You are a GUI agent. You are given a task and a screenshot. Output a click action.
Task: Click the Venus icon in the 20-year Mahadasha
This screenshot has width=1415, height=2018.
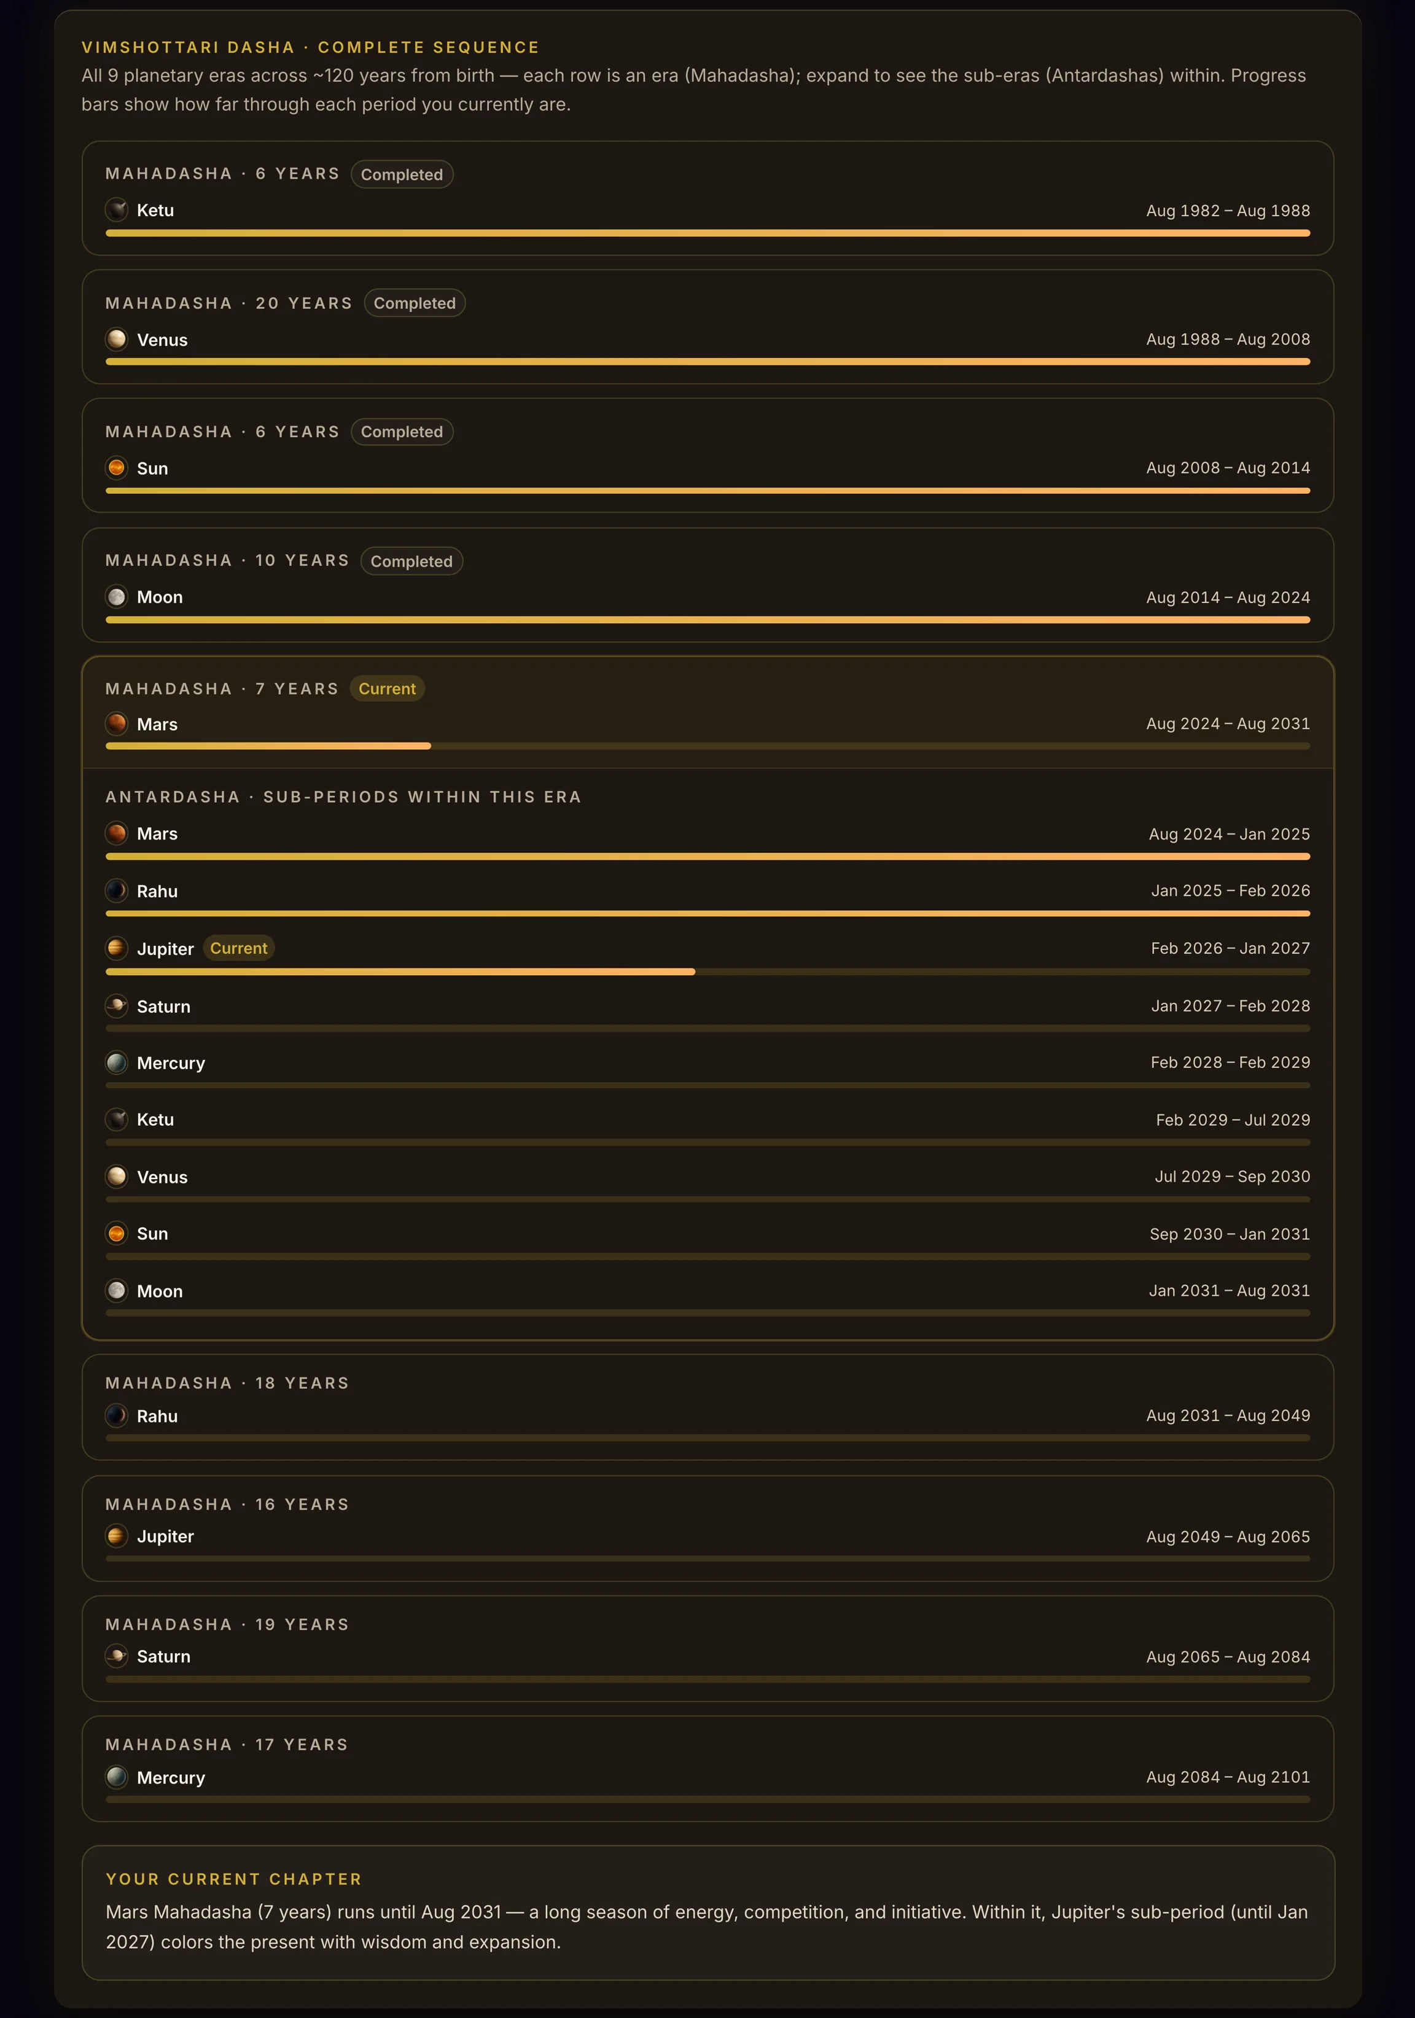[116, 339]
